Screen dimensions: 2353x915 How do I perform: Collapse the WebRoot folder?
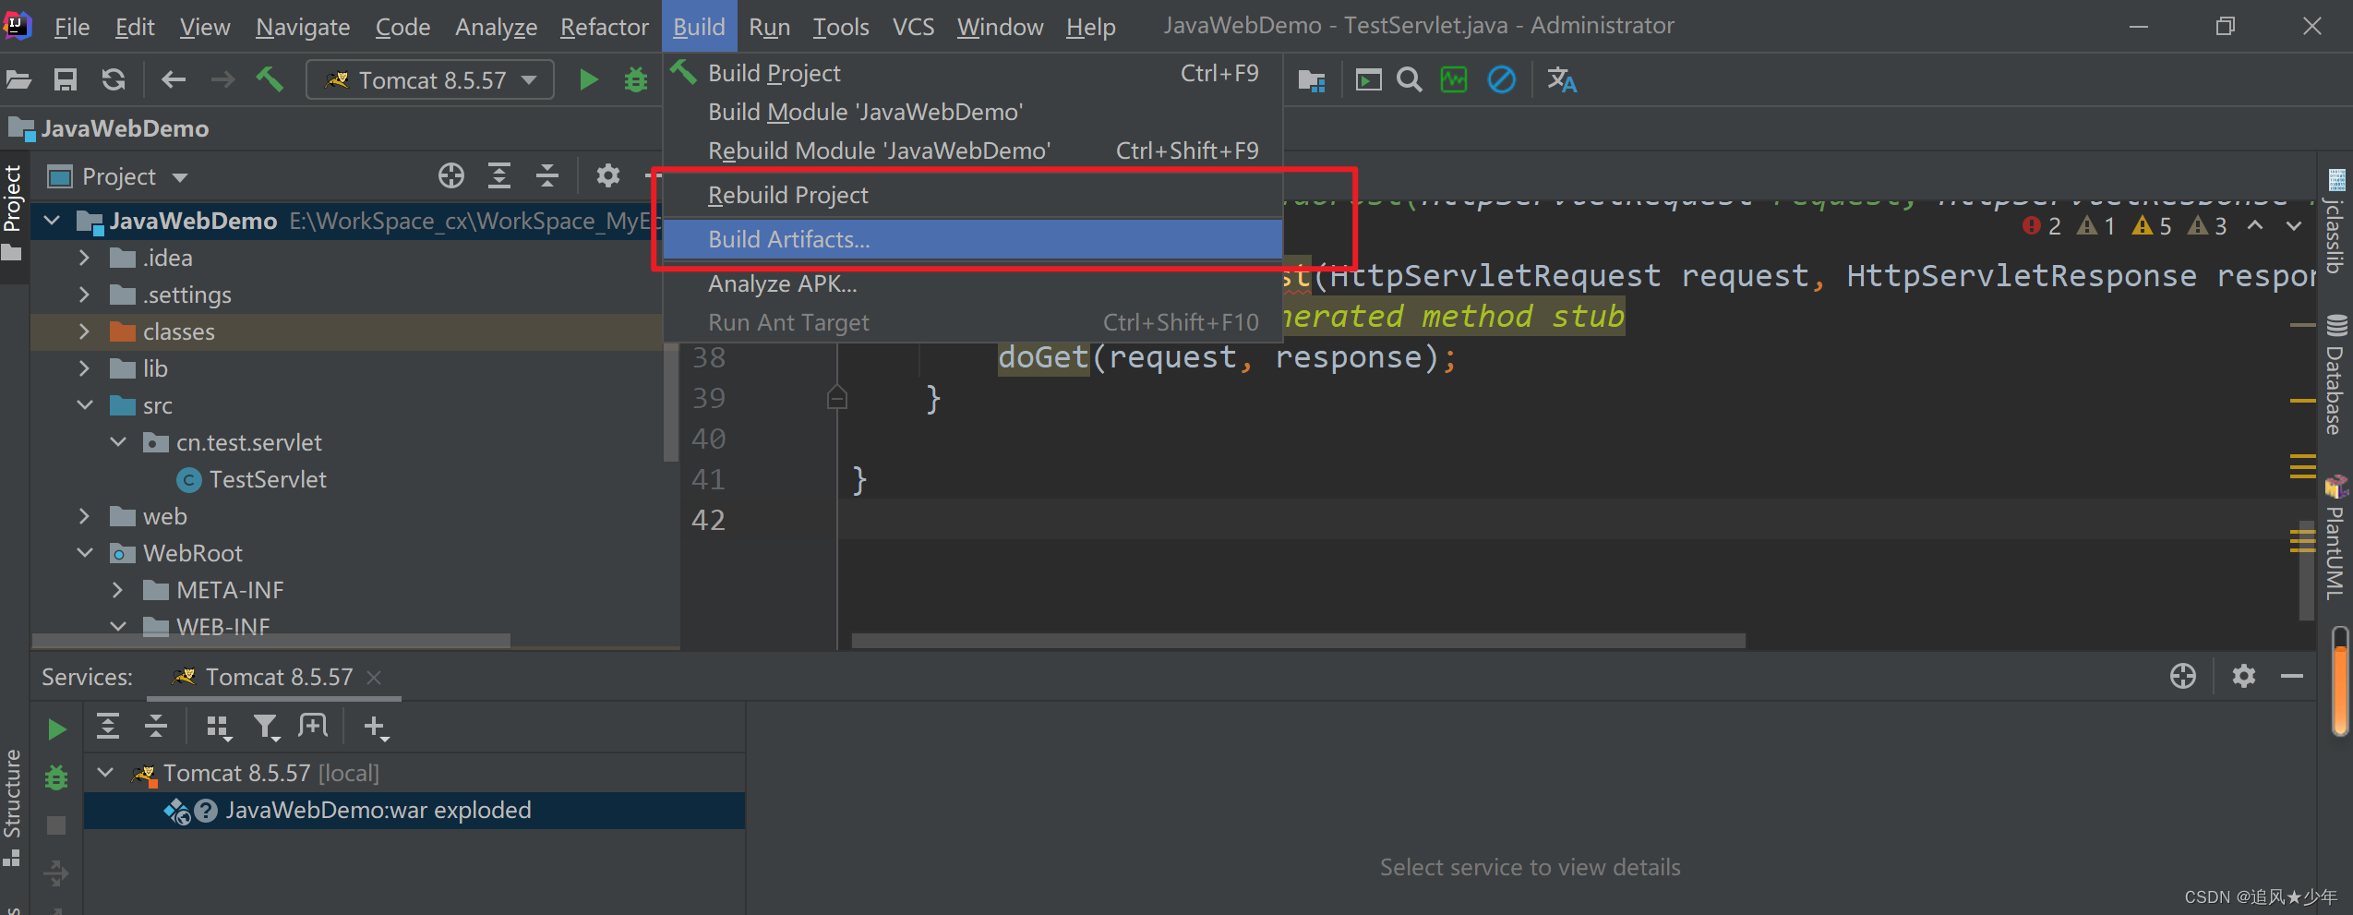84,553
